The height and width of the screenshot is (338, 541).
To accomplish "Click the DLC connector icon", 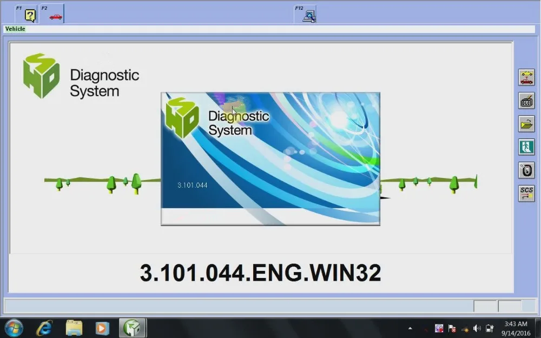I will coord(526,101).
